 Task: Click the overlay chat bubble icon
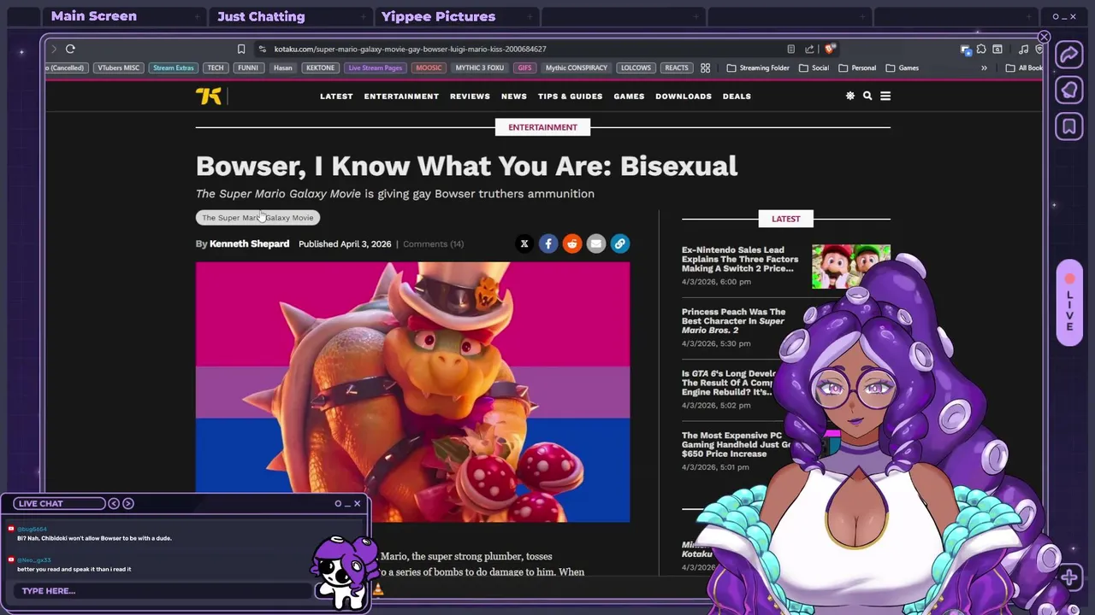[1069, 91]
